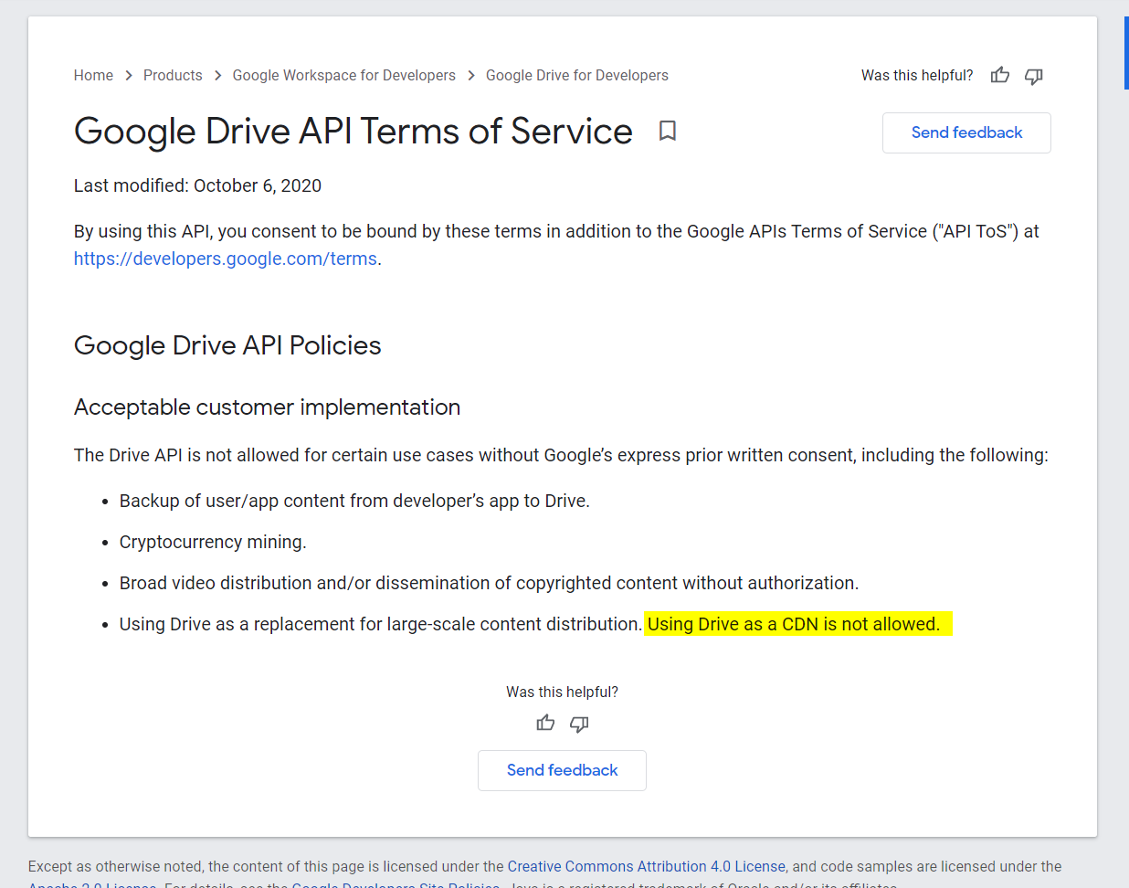The image size is (1129, 888).
Task: Click the "Was this helpful?" label above the lower thumbs
Action: pyautogui.click(x=562, y=692)
